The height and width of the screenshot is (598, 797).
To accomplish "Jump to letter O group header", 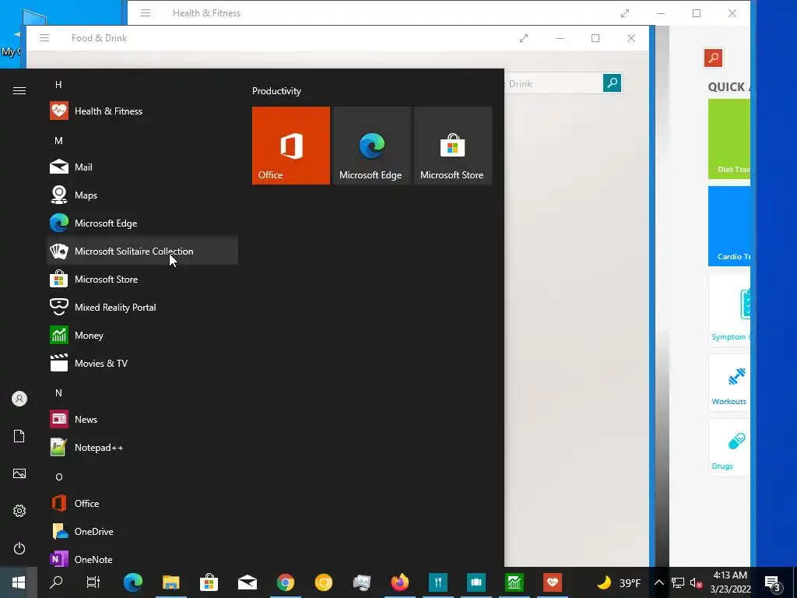I will click(59, 477).
